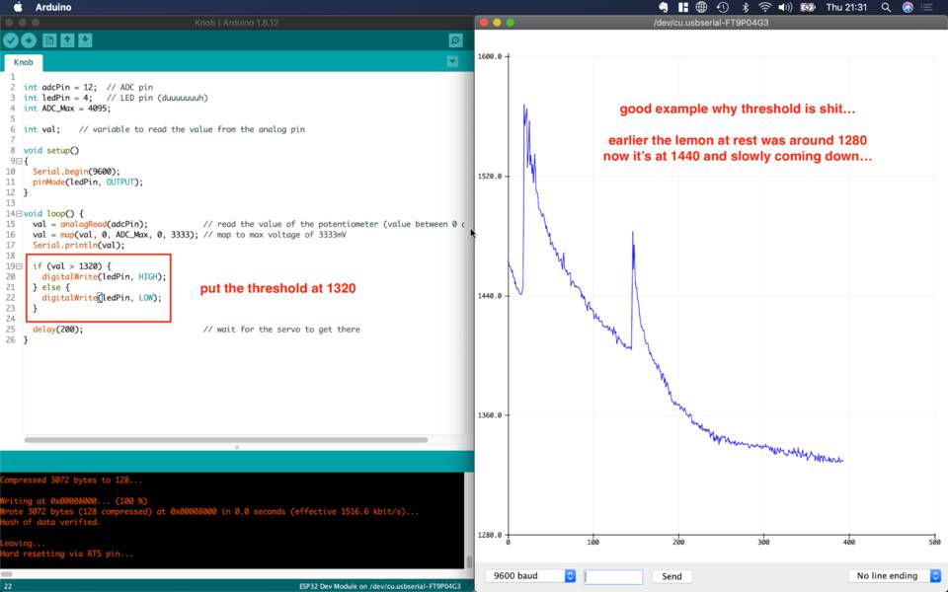
Task: Create a new sketch with New icon
Action: pyautogui.click(x=49, y=40)
